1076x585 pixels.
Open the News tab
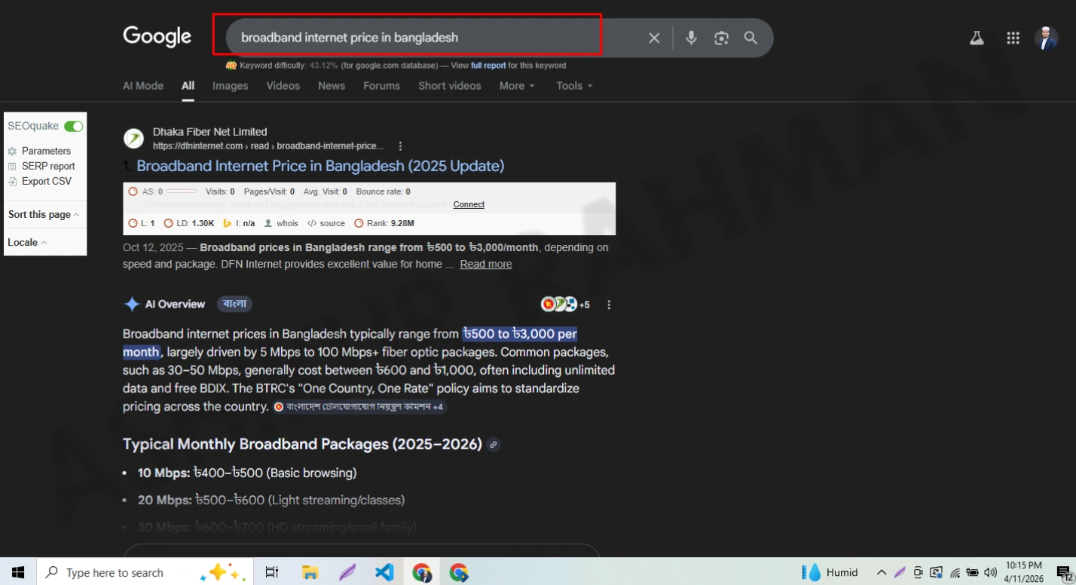click(x=332, y=86)
